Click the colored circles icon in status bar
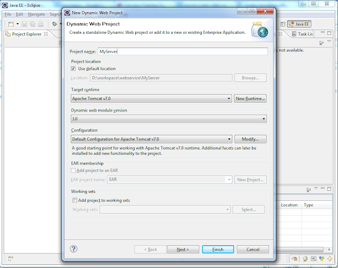Screen dimensions: 338x268 (x=322, y=258)
